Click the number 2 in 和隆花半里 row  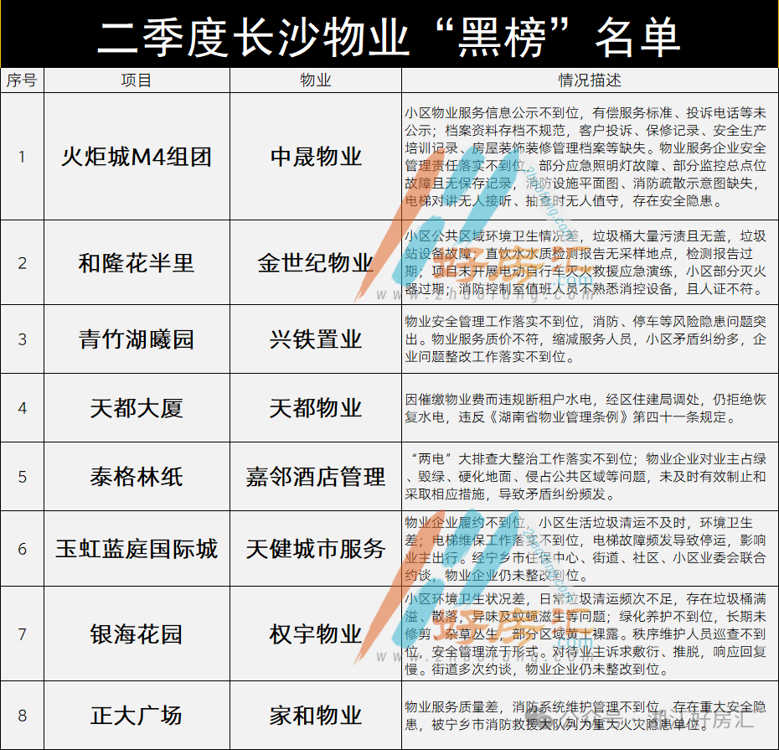(x=22, y=263)
